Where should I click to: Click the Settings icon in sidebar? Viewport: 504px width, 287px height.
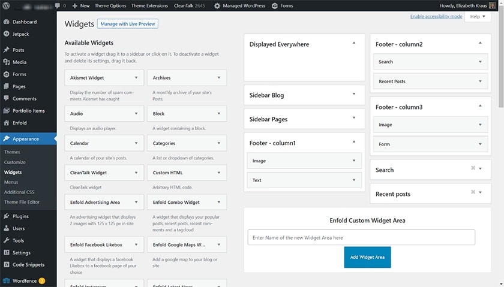[7, 253]
